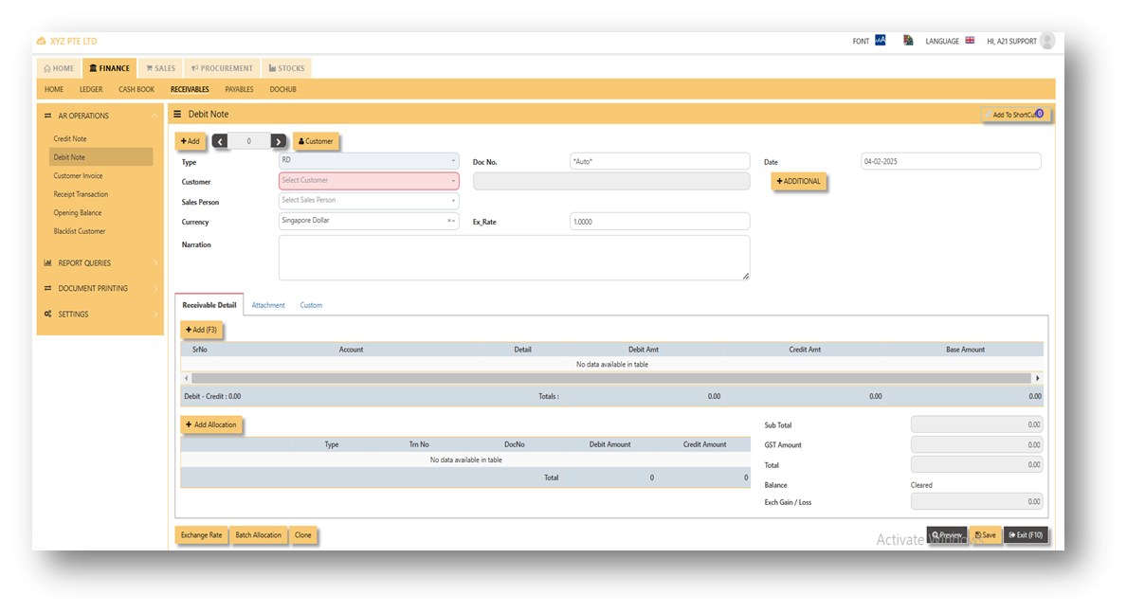Click the Exchange Rate button
The image size is (1127, 613).
[201, 535]
